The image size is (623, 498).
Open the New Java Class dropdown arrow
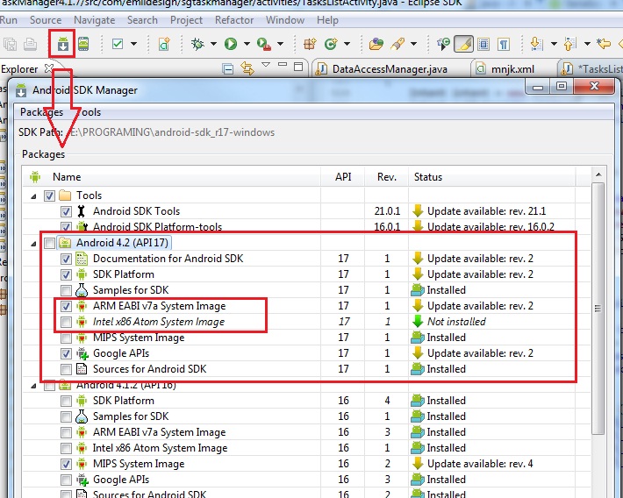coord(347,44)
